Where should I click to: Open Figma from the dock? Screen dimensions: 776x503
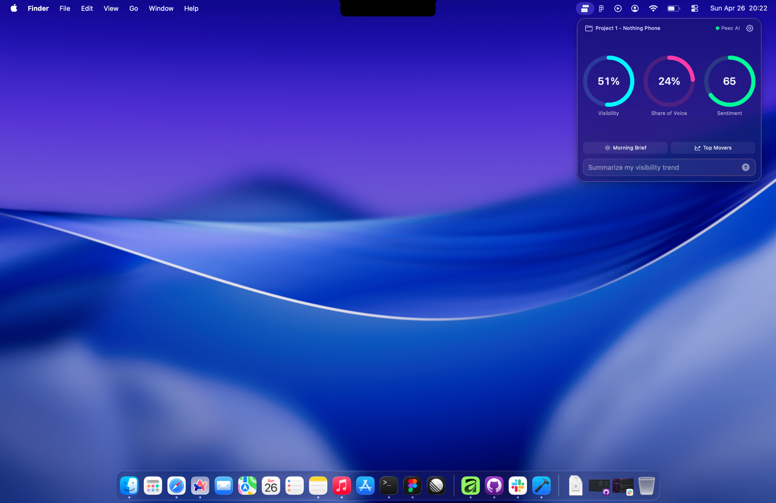point(412,486)
